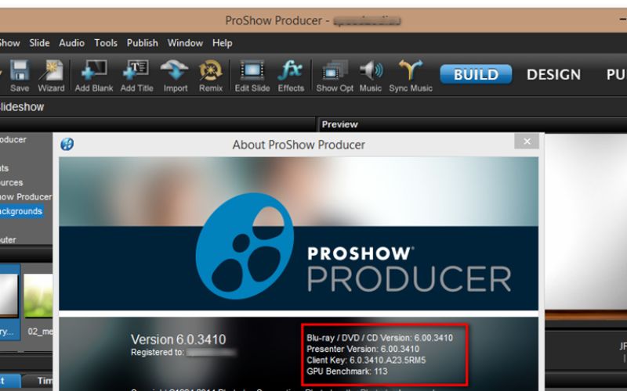Open the slideshow Wizard

(x=51, y=76)
